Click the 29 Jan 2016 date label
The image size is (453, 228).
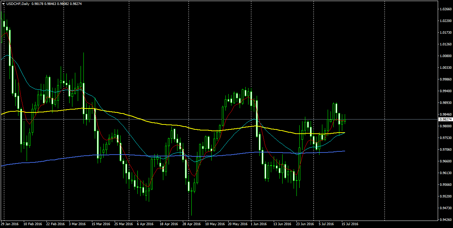point(10,224)
